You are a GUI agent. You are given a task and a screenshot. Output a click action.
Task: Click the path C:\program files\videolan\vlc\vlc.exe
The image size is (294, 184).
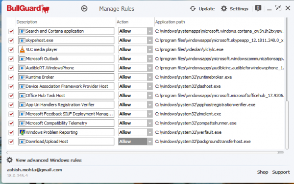189,49
